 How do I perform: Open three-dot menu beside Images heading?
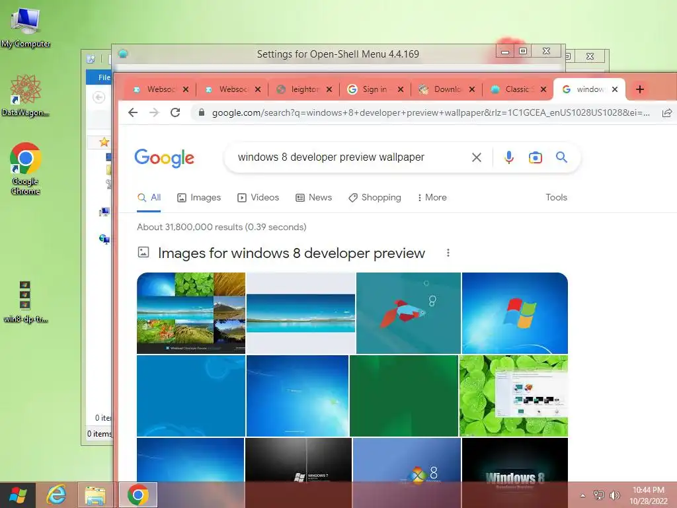(448, 253)
